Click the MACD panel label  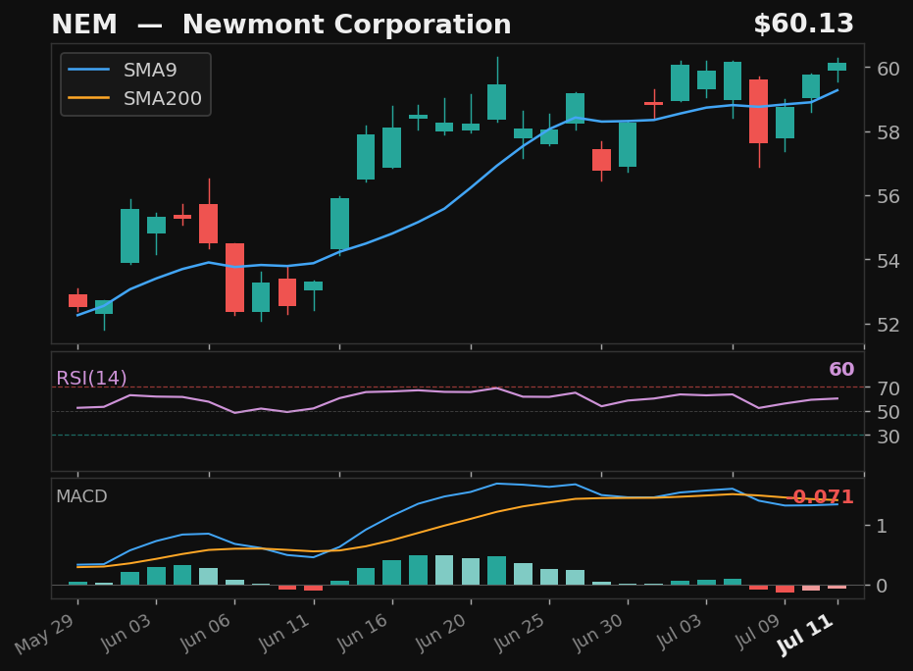81,496
